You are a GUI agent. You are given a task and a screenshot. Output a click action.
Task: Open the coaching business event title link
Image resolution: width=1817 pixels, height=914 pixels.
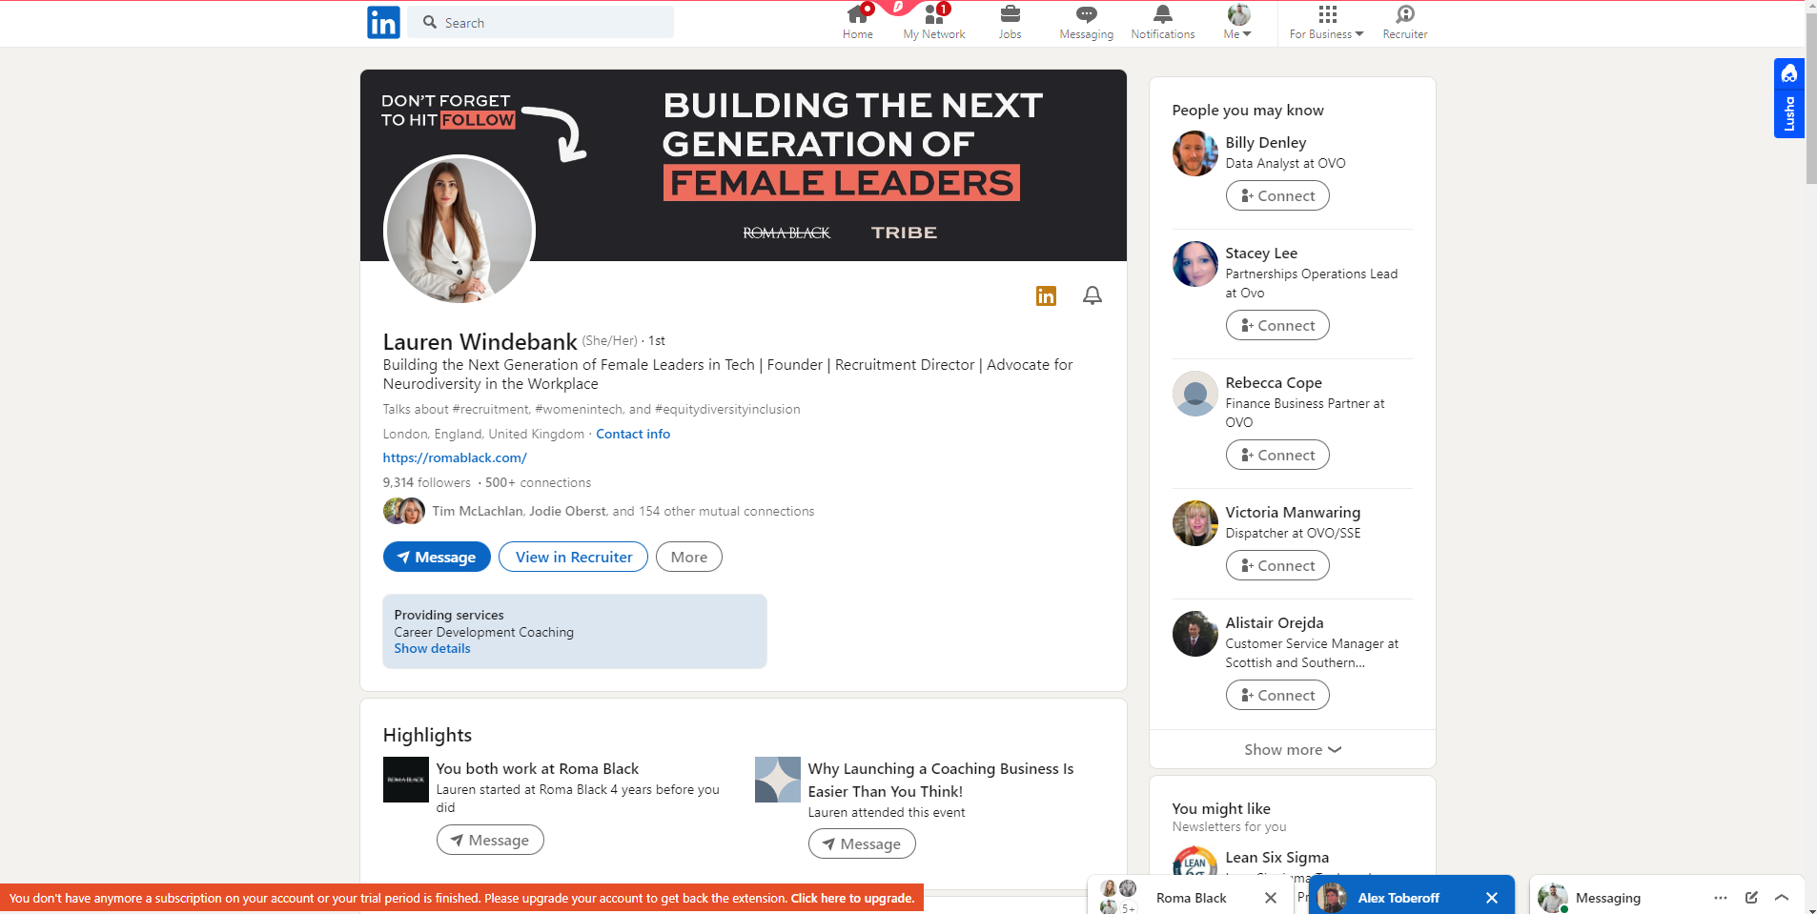point(941,780)
